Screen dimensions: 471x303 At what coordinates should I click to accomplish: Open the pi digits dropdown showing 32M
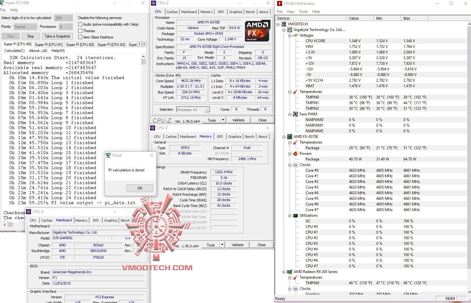(63, 18)
